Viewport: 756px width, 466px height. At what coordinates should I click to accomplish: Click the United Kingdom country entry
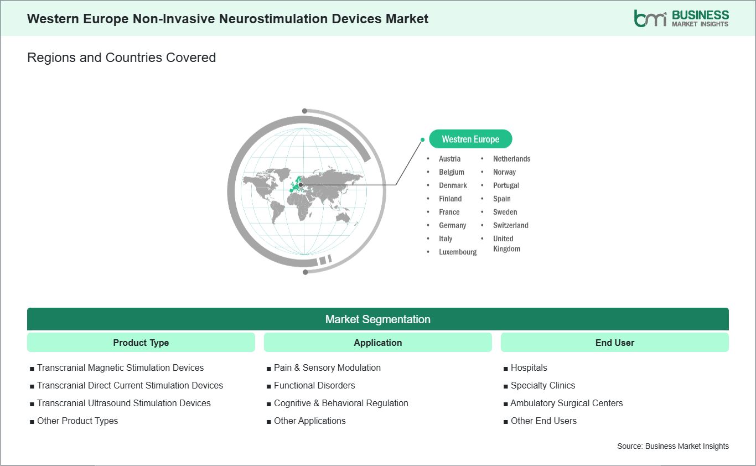506,244
